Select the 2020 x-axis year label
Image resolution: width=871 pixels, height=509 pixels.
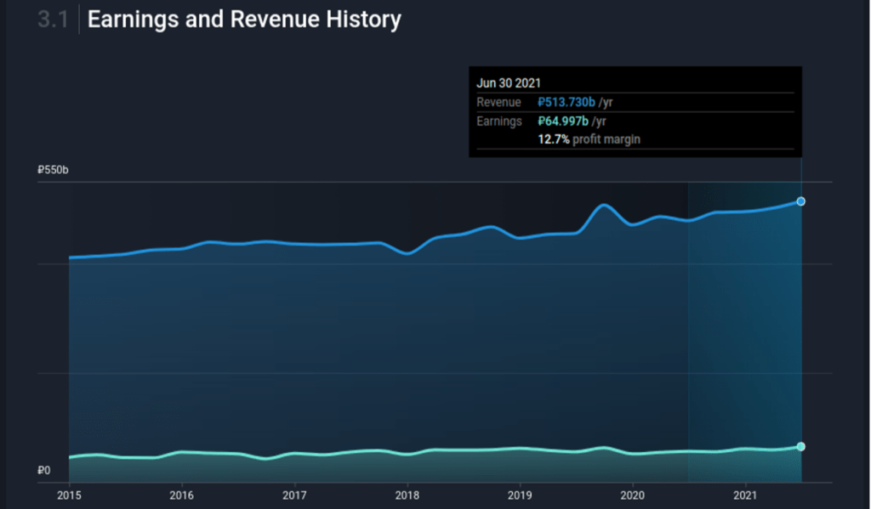tap(632, 495)
